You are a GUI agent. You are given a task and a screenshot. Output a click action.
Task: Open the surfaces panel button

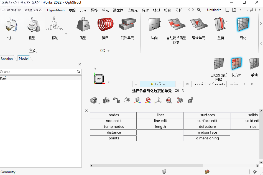click(207, 115)
